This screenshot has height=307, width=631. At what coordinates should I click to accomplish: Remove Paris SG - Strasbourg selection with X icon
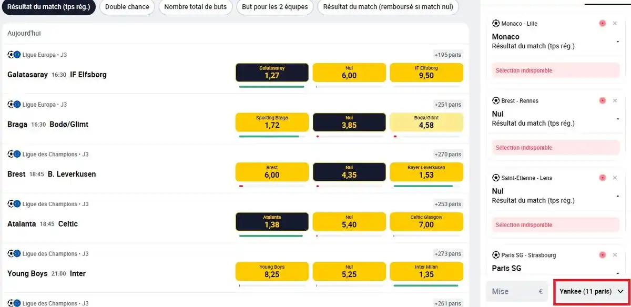[x=615, y=255]
